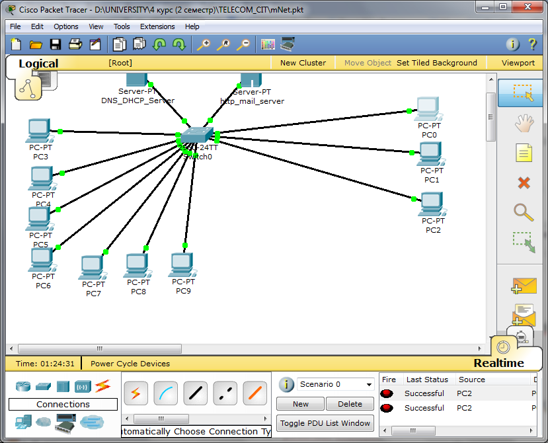This screenshot has width=548, height=443.
Task: Open the Edit menu
Action: pos(37,26)
